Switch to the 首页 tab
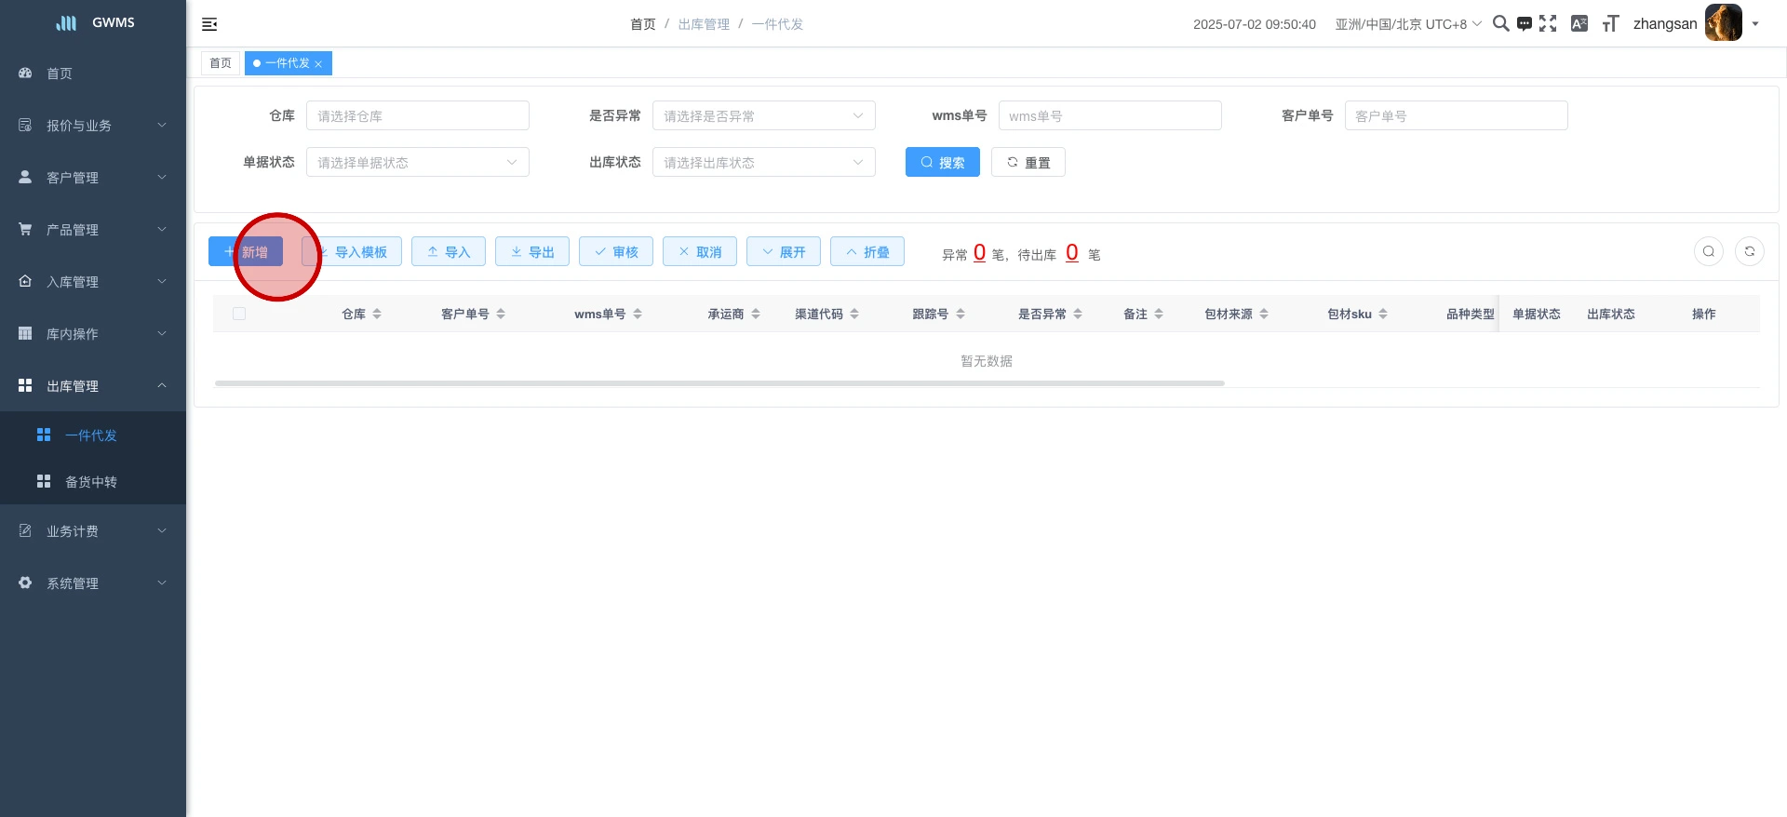 (221, 63)
